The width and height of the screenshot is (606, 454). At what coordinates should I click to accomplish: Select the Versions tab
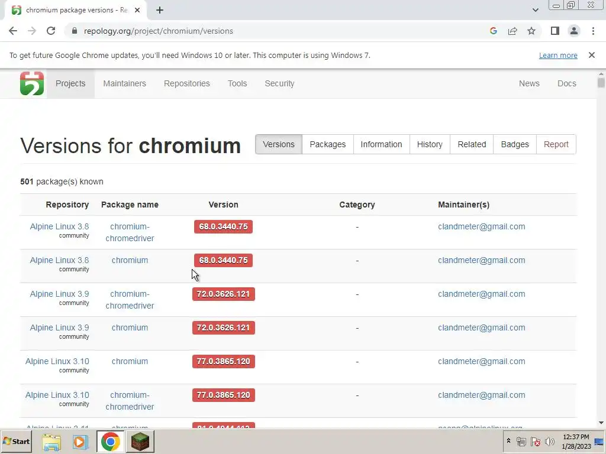(x=279, y=144)
